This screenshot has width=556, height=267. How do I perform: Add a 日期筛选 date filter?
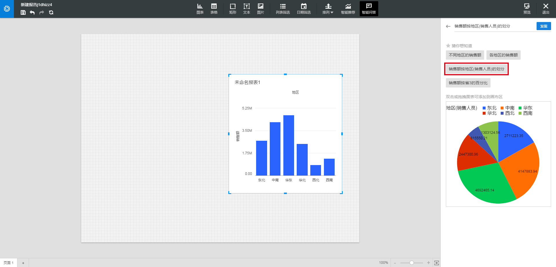tap(304, 9)
